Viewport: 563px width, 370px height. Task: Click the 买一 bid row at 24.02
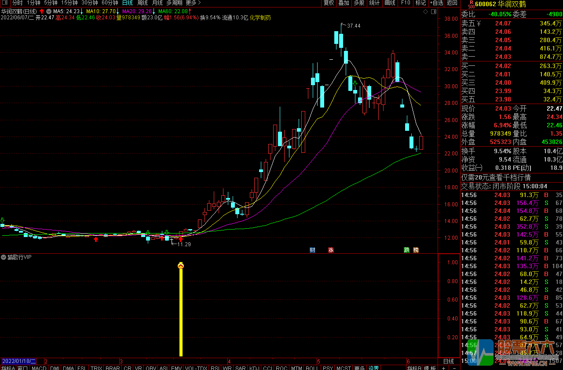[x=512, y=66]
